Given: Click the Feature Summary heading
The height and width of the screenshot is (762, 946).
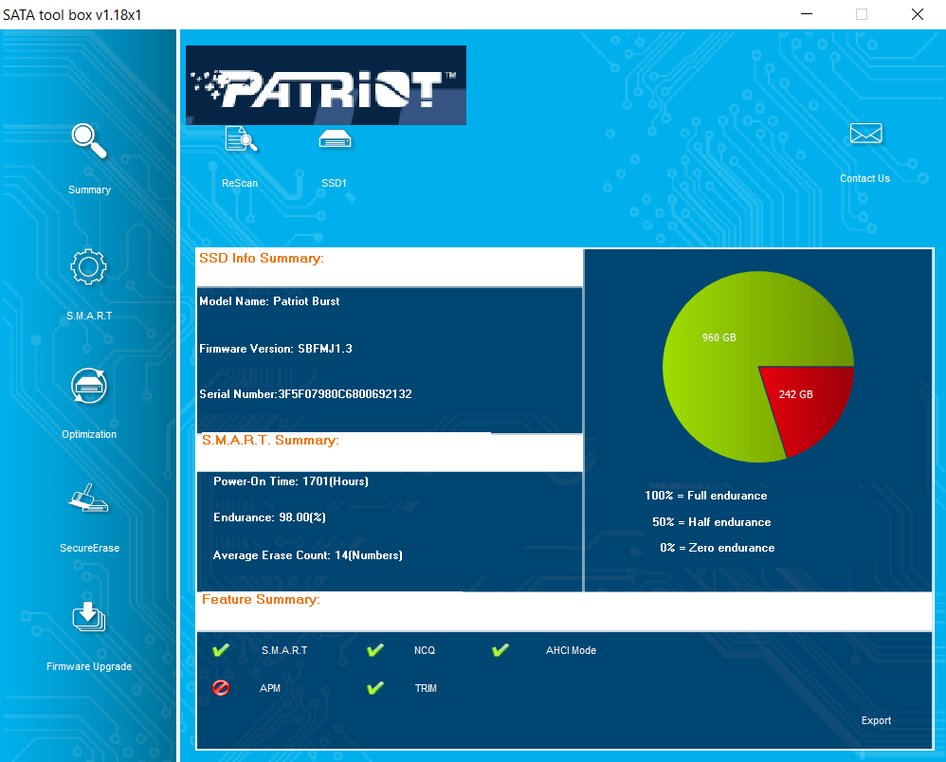Looking at the screenshot, I should 261,599.
